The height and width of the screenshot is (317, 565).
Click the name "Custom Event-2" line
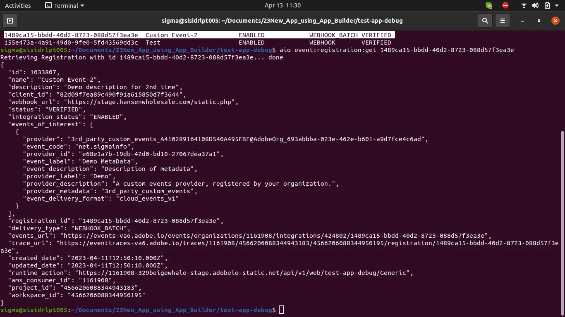[54, 80]
